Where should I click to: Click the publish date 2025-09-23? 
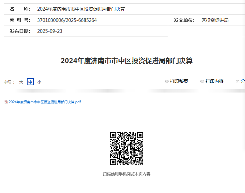point(50,31)
